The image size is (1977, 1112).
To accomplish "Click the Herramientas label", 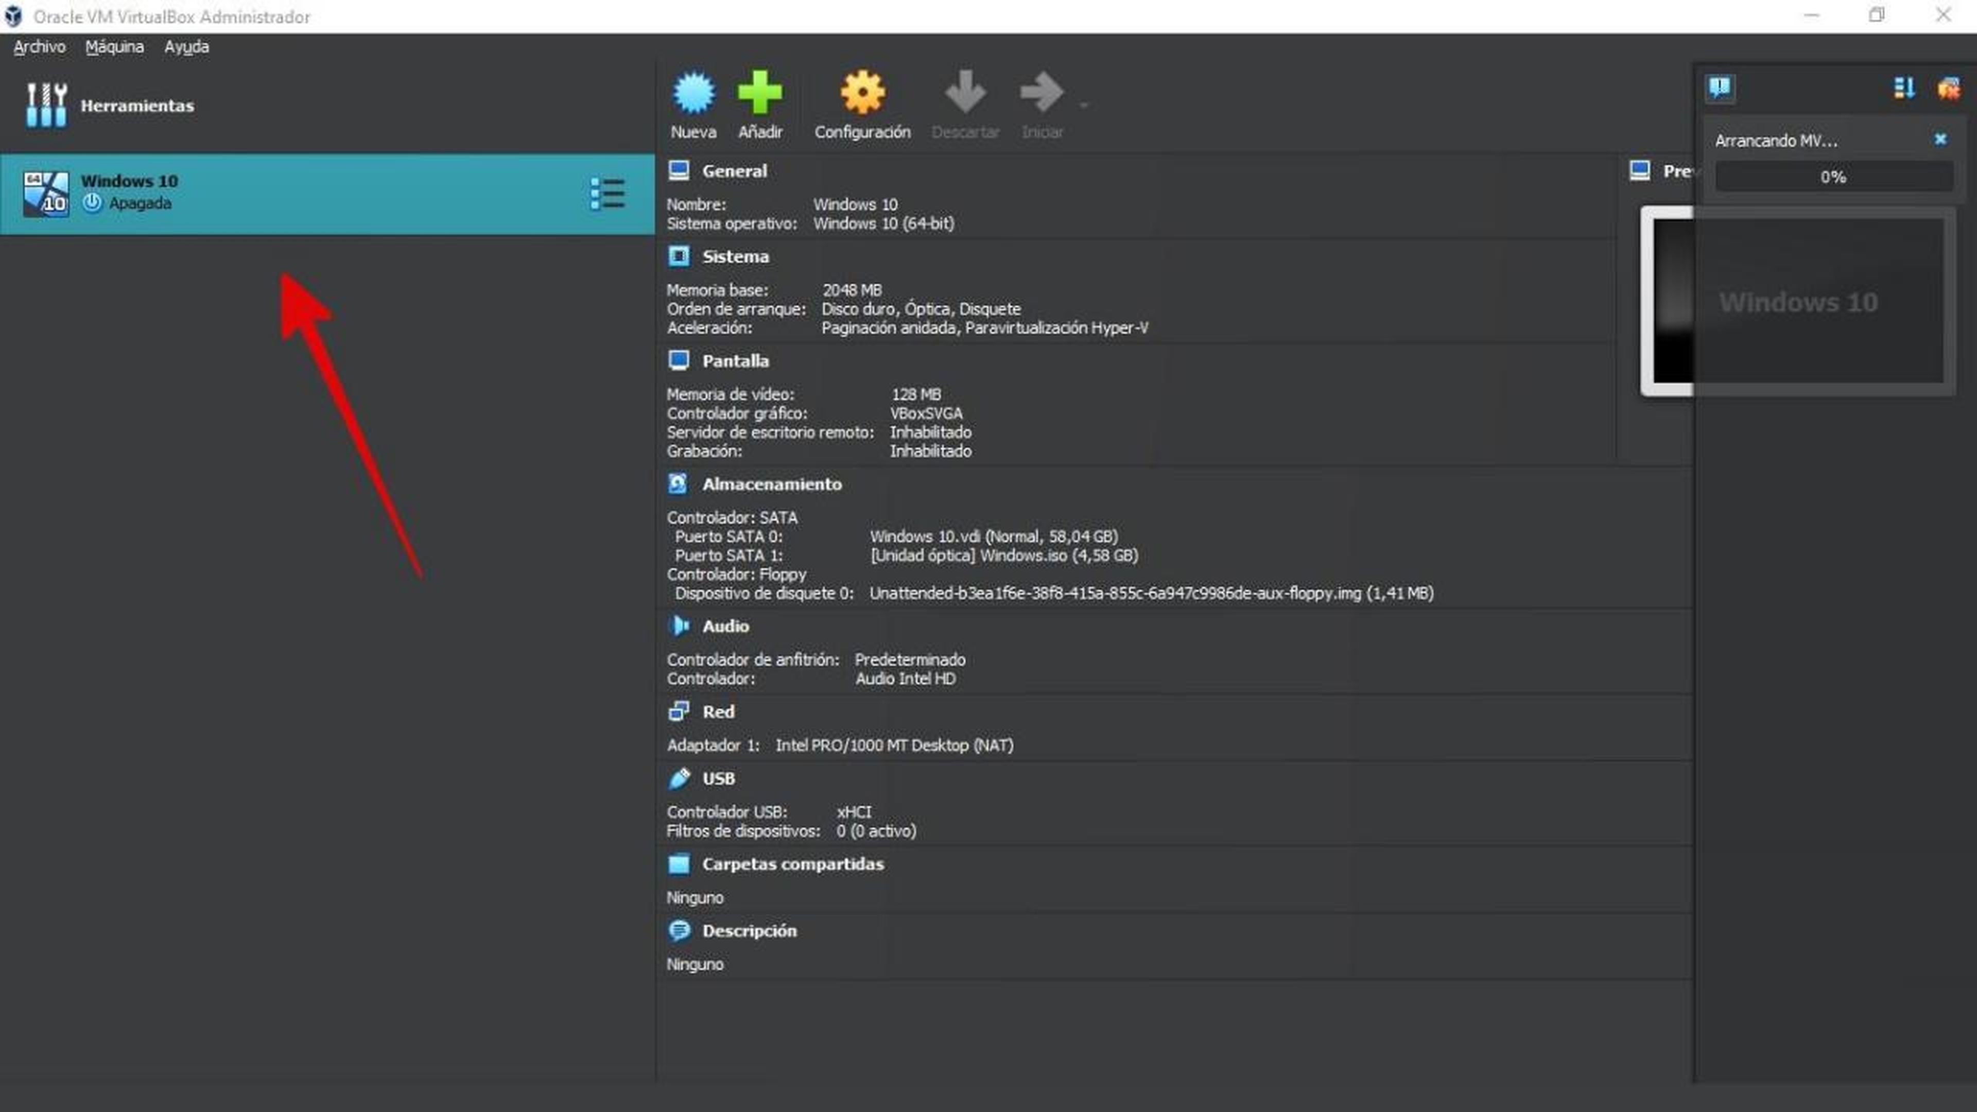I will tap(137, 106).
